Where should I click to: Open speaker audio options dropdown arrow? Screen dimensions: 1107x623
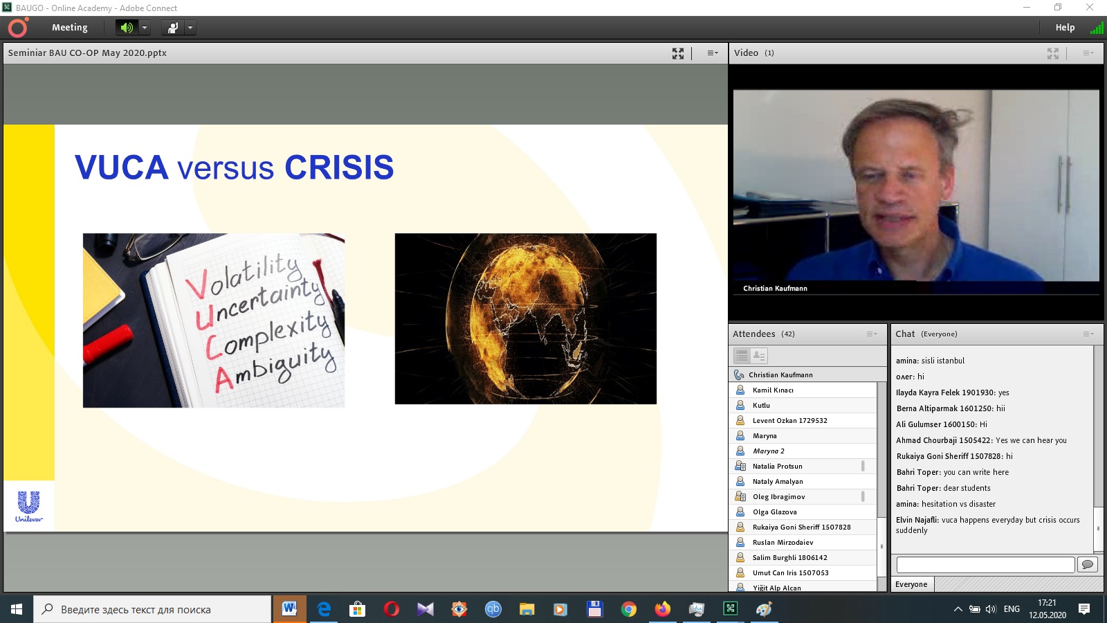click(x=145, y=28)
